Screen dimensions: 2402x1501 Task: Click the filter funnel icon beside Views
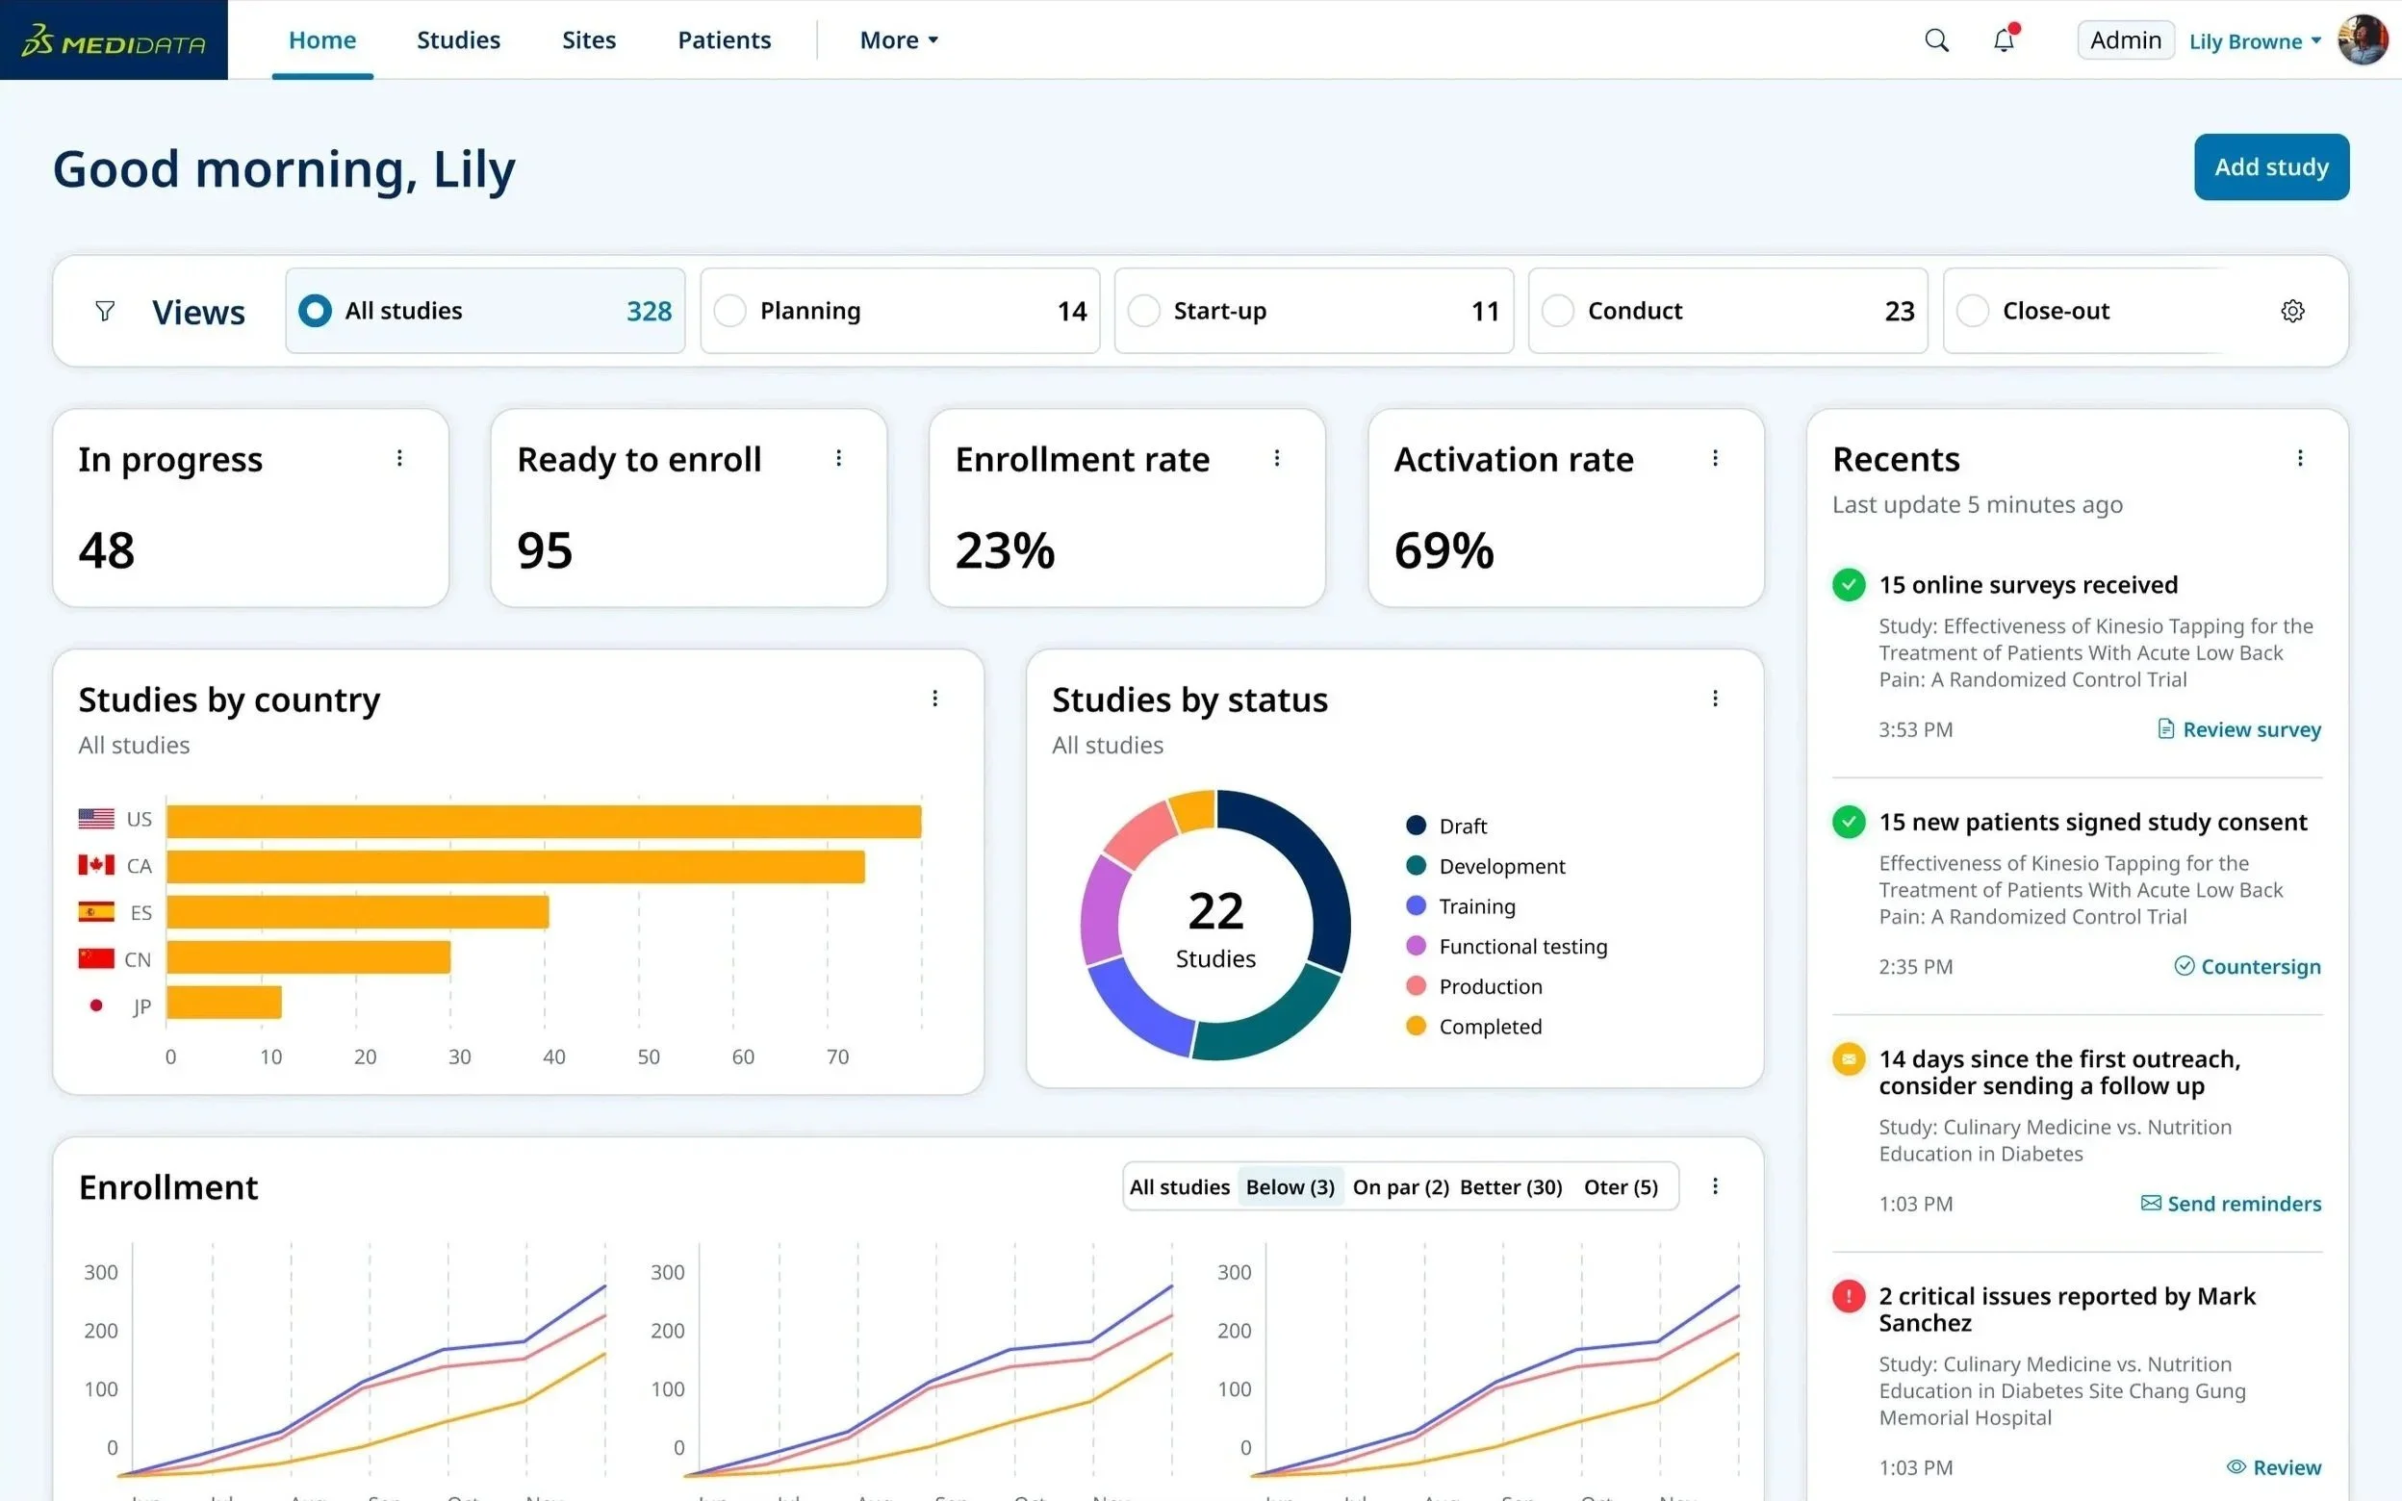click(104, 312)
